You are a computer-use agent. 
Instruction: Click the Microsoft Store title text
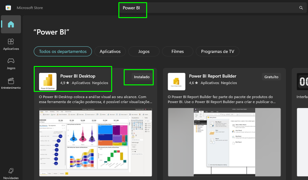(30, 8)
